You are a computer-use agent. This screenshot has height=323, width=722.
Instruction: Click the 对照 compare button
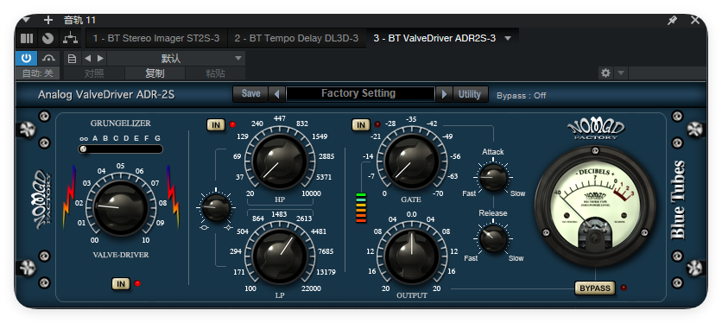[x=94, y=73]
